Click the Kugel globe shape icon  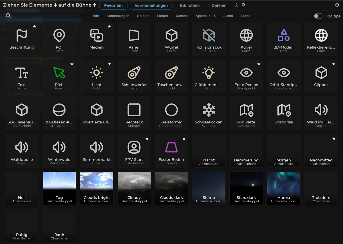tap(246, 35)
